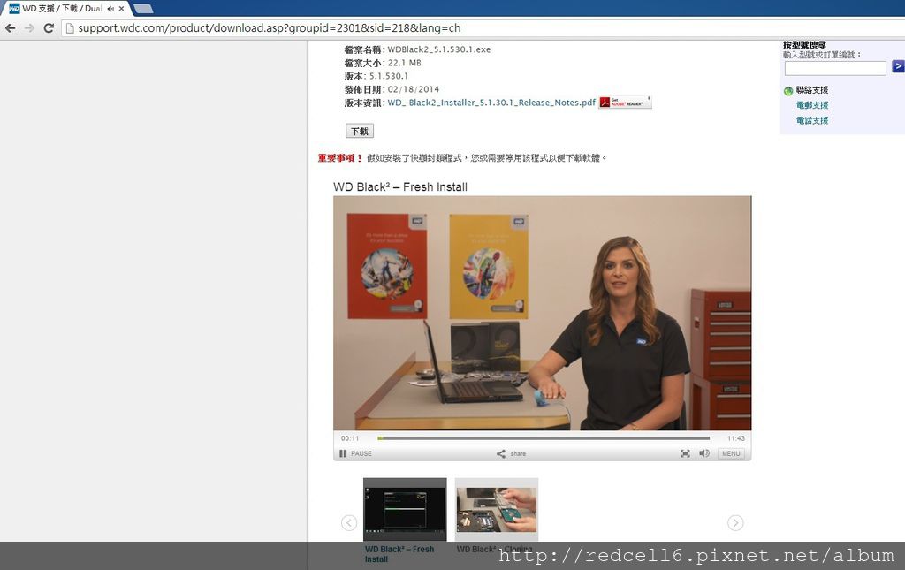Click the version number 5.1.530.1 text
905x570 pixels.
389,76
